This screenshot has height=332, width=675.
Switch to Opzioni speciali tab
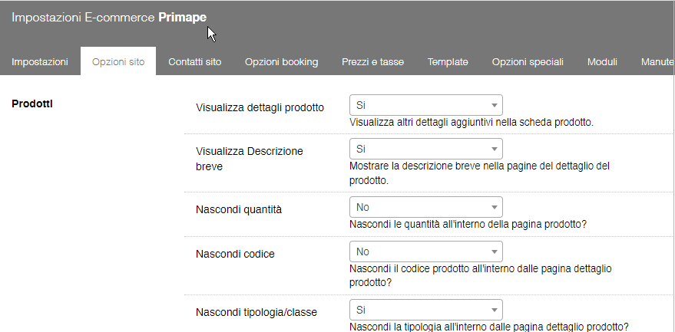[528, 62]
